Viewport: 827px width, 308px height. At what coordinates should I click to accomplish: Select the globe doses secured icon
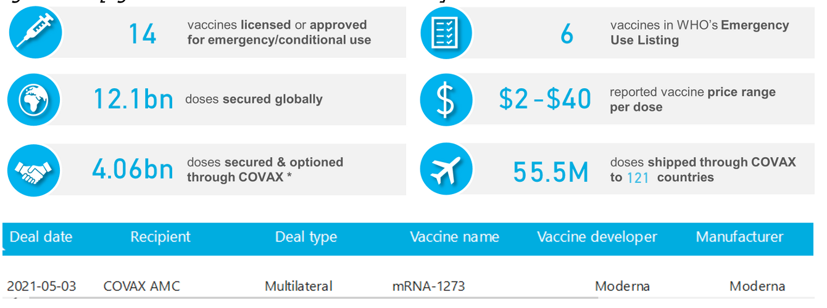(34, 100)
